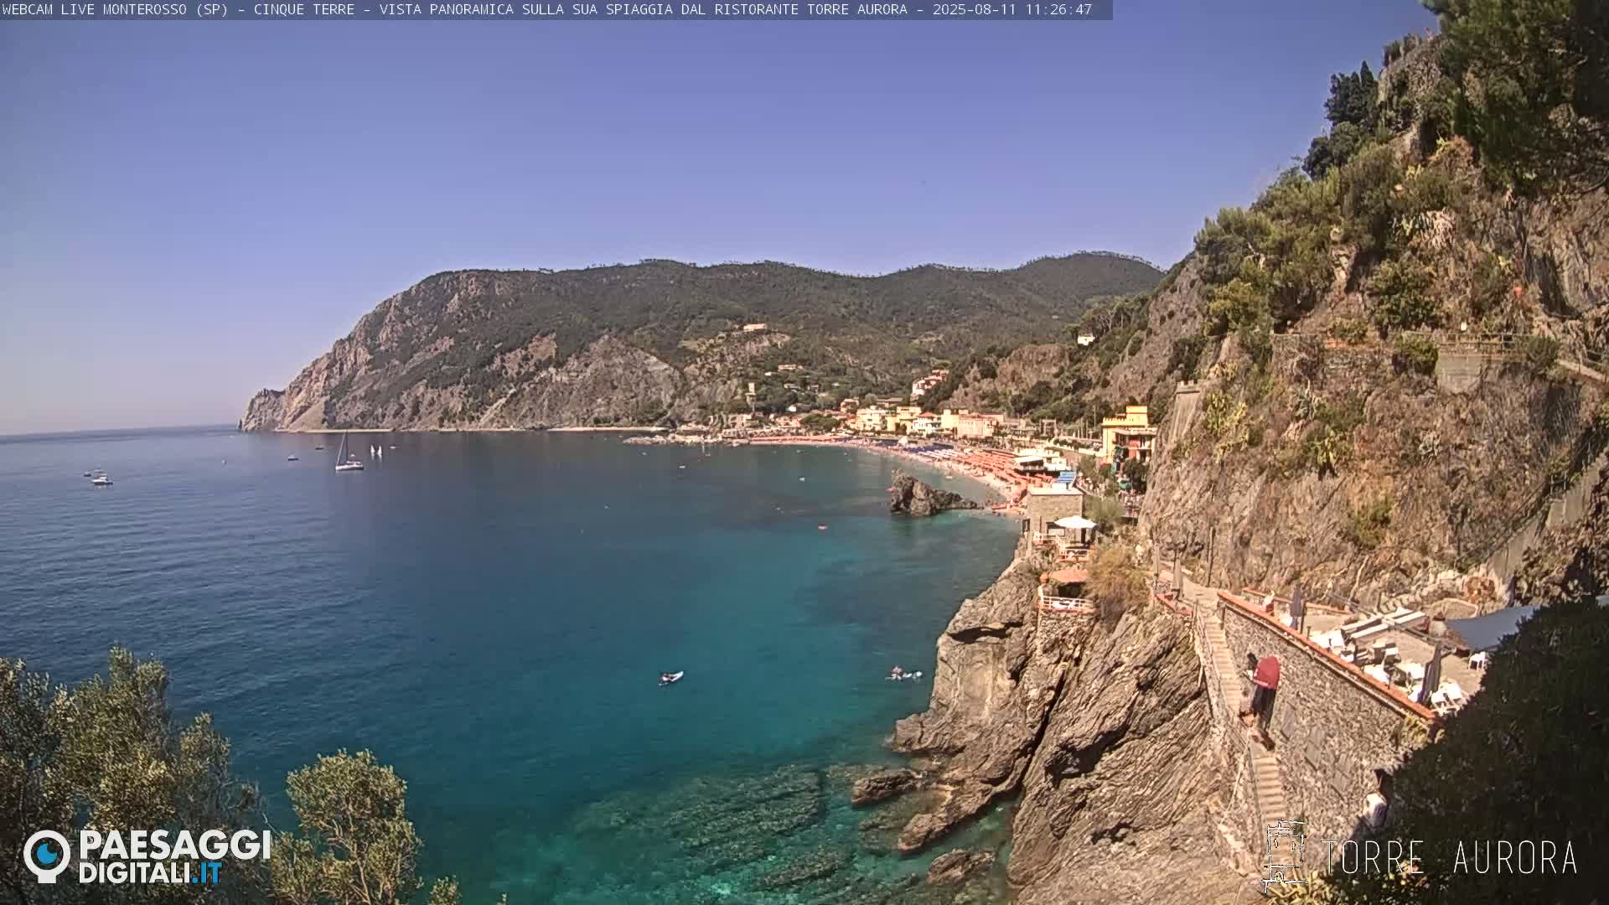Click the webcam title and timestamp text
The image size is (1609, 905).
547,10
